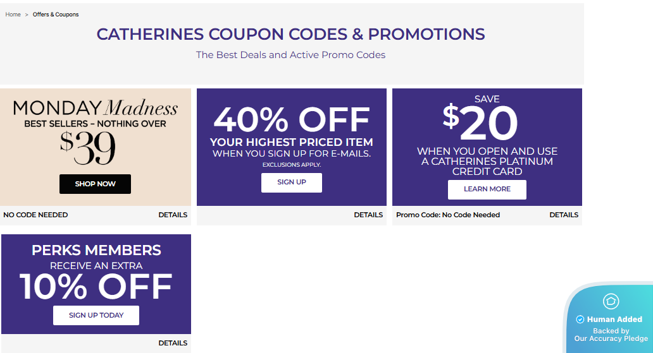Click the Home breadcrumb link

(x=13, y=15)
